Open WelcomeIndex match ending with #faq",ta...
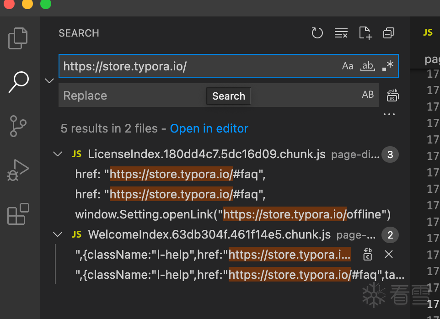The height and width of the screenshot is (319, 440). coord(225,275)
